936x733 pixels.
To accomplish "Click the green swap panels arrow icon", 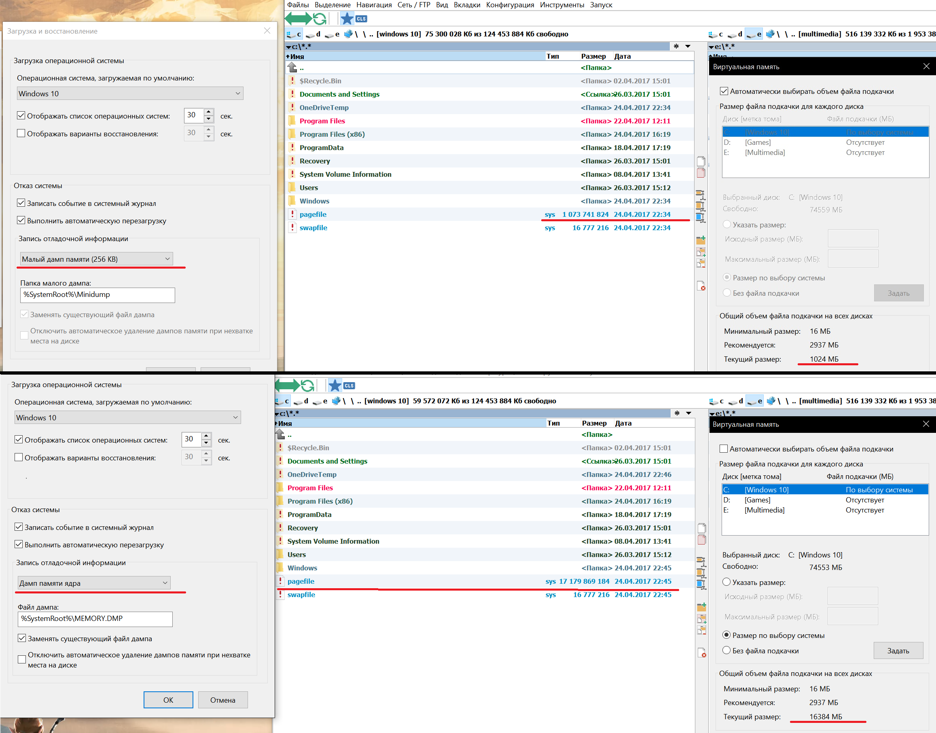I will (x=298, y=19).
